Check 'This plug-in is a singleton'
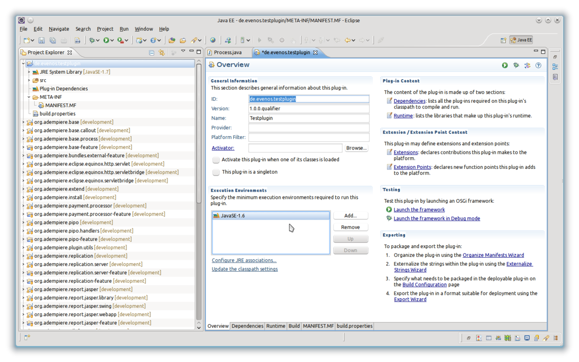 tap(216, 172)
